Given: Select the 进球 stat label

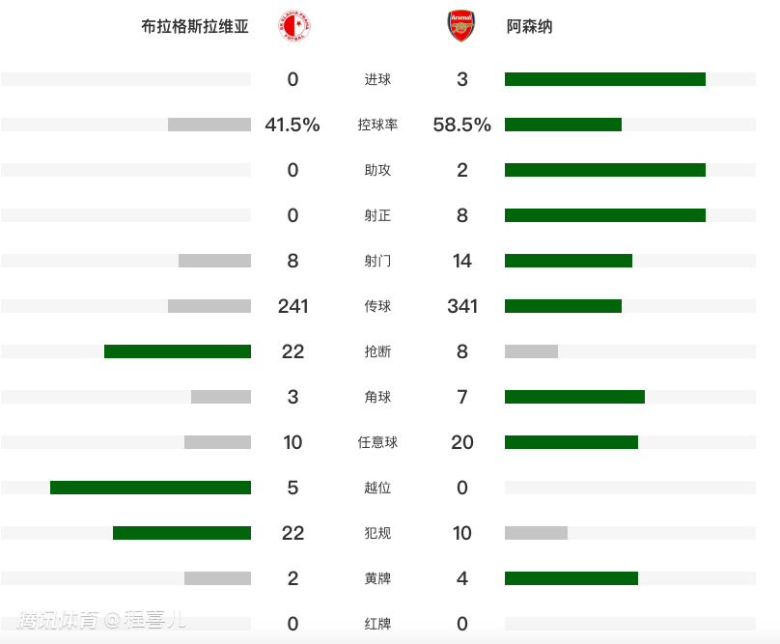Looking at the screenshot, I should pyautogui.click(x=377, y=79).
